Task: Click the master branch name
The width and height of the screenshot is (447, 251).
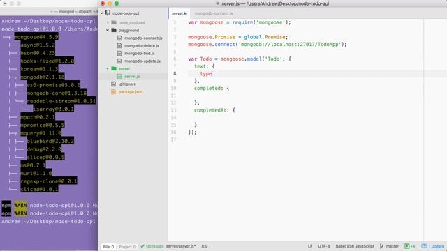Action: pos(393,246)
